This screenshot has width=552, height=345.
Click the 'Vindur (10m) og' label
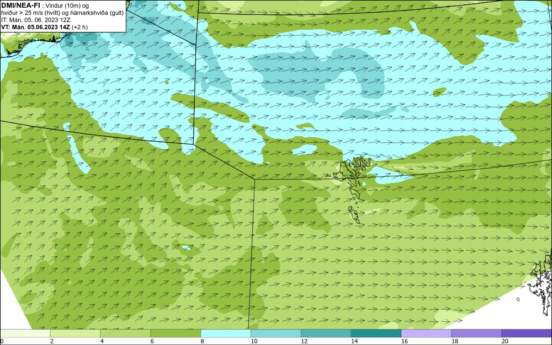pyautogui.click(x=67, y=6)
